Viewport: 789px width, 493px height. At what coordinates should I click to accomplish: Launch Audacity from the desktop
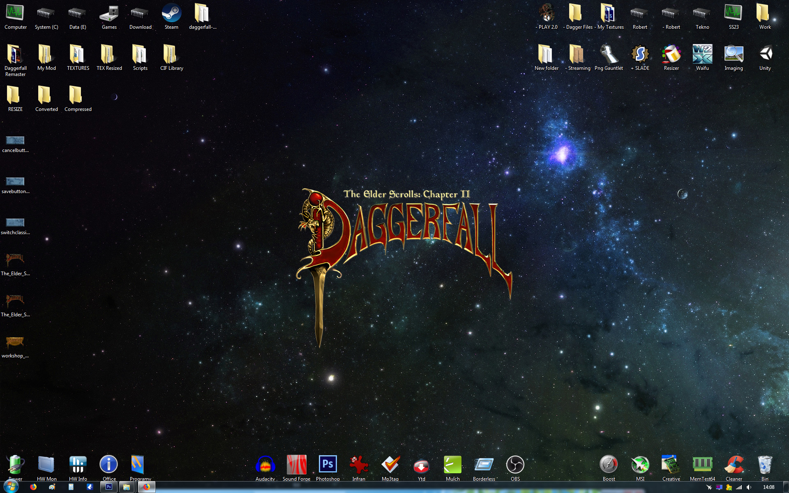pyautogui.click(x=265, y=468)
